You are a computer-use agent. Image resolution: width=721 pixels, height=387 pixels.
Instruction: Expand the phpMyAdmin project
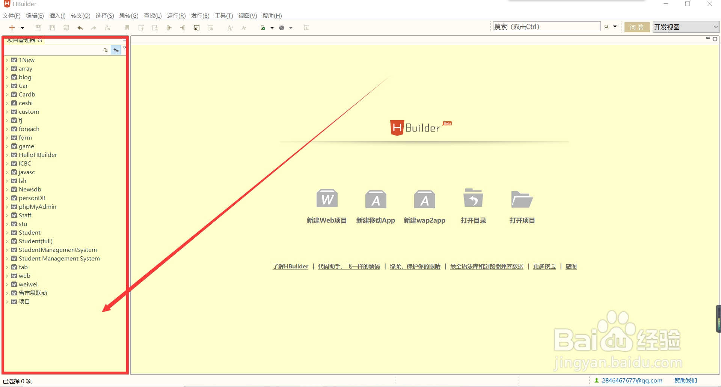point(7,207)
